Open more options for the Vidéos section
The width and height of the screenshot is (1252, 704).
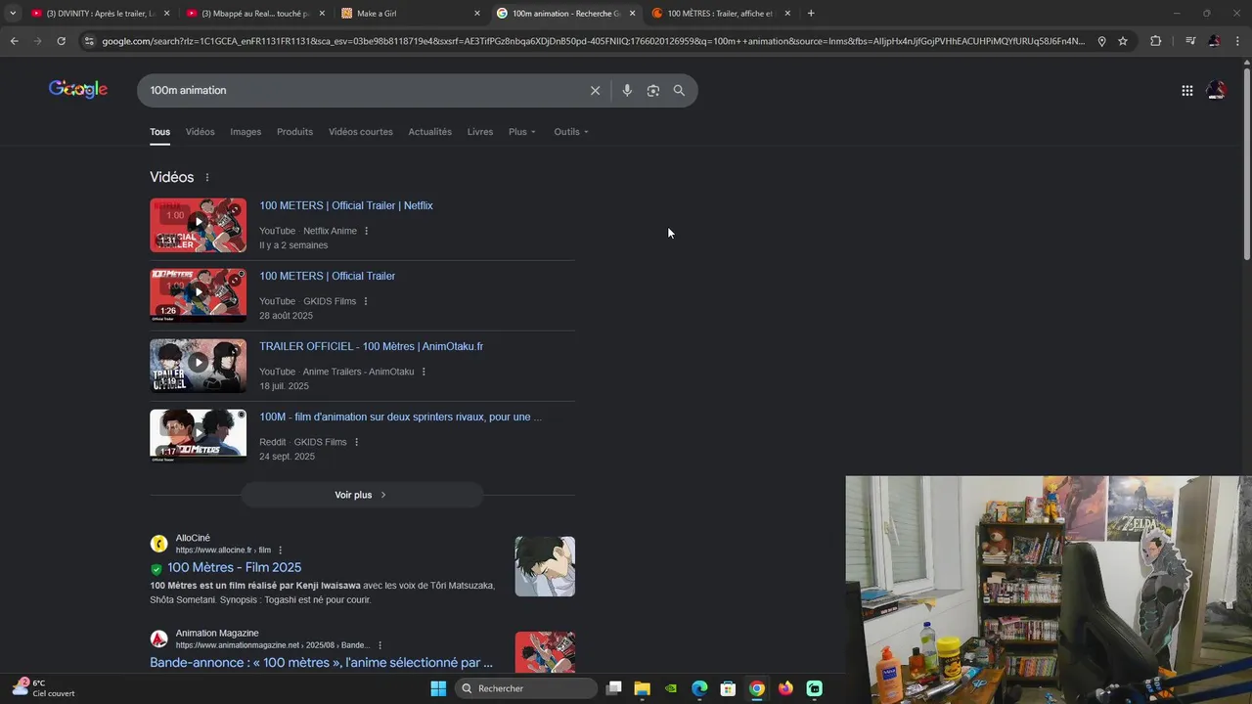click(207, 177)
